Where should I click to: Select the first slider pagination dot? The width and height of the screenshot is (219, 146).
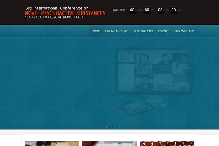pos(107,127)
